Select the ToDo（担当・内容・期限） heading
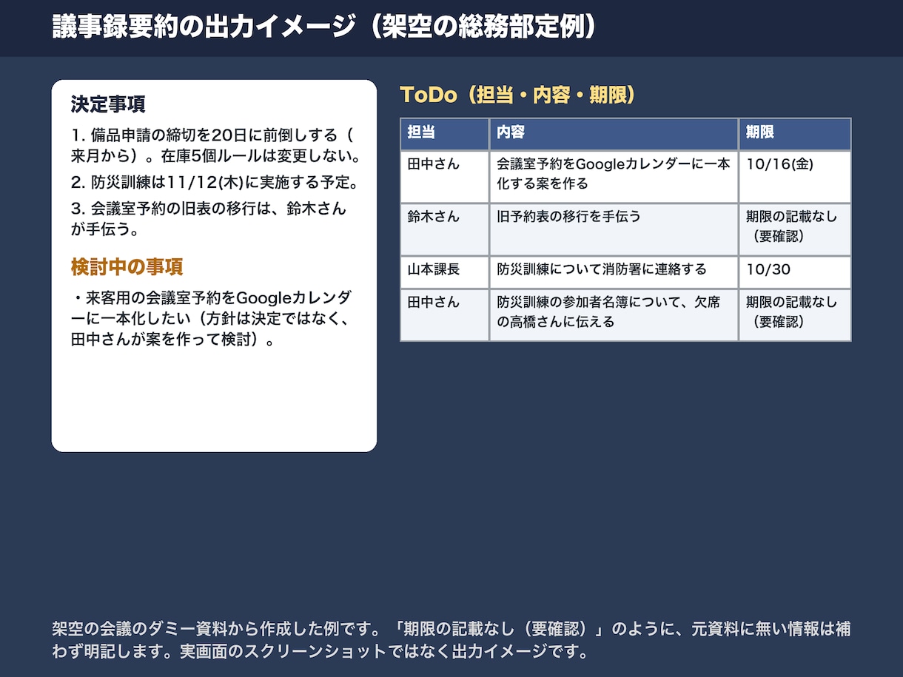Viewport: 903px width, 677px height. [x=518, y=95]
